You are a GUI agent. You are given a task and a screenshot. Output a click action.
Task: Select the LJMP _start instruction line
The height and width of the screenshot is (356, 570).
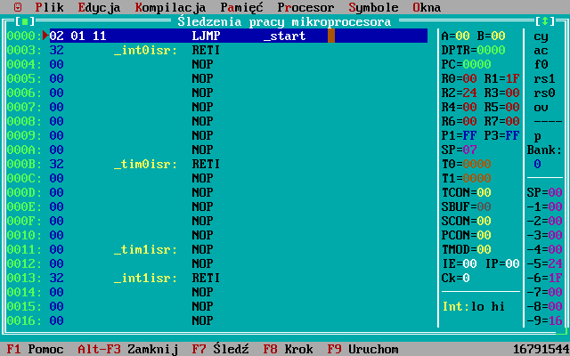point(239,36)
